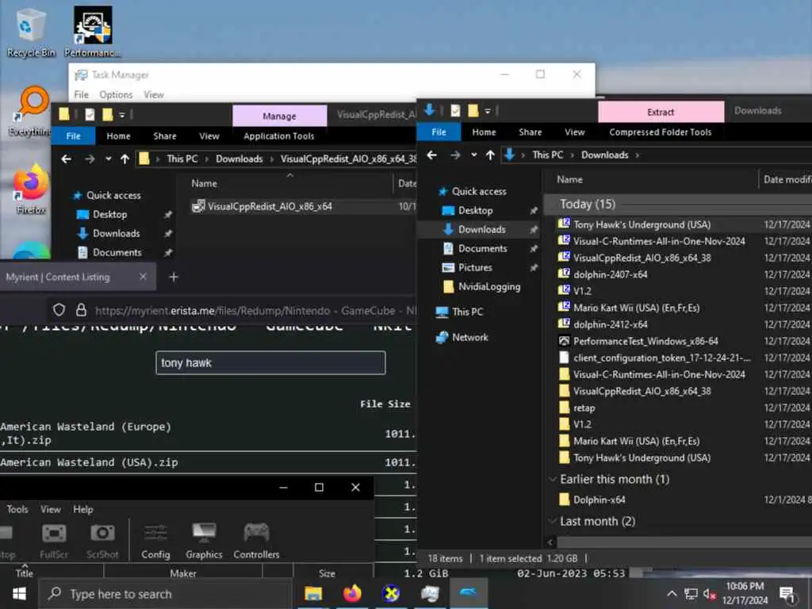
Task: Go back in the Downloads explorer window
Action: click(x=431, y=155)
